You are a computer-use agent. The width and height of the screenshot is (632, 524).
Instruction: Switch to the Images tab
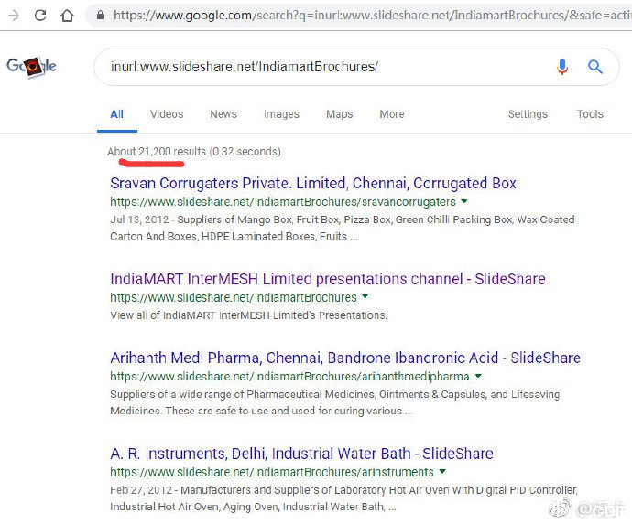[281, 114]
